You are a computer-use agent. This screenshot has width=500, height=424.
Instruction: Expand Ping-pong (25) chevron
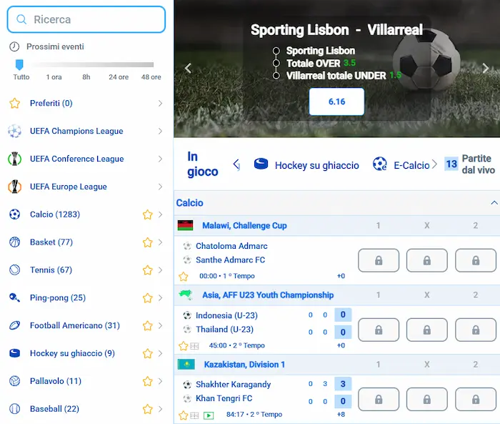pos(161,297)
